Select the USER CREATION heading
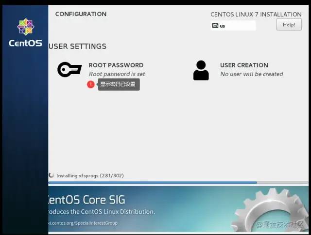311x235 pixels. (244, 65)
